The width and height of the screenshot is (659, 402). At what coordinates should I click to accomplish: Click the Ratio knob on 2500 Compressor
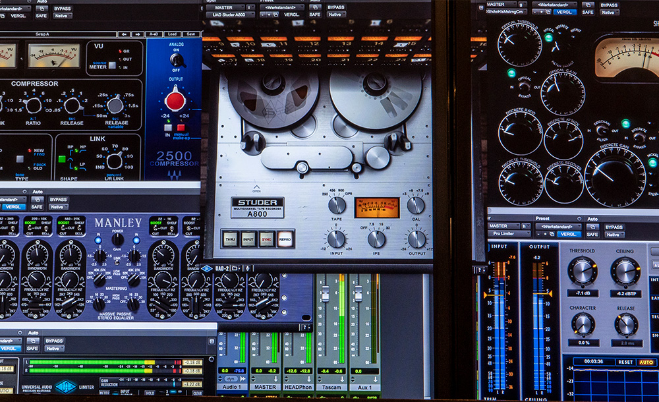click(34, 105)
